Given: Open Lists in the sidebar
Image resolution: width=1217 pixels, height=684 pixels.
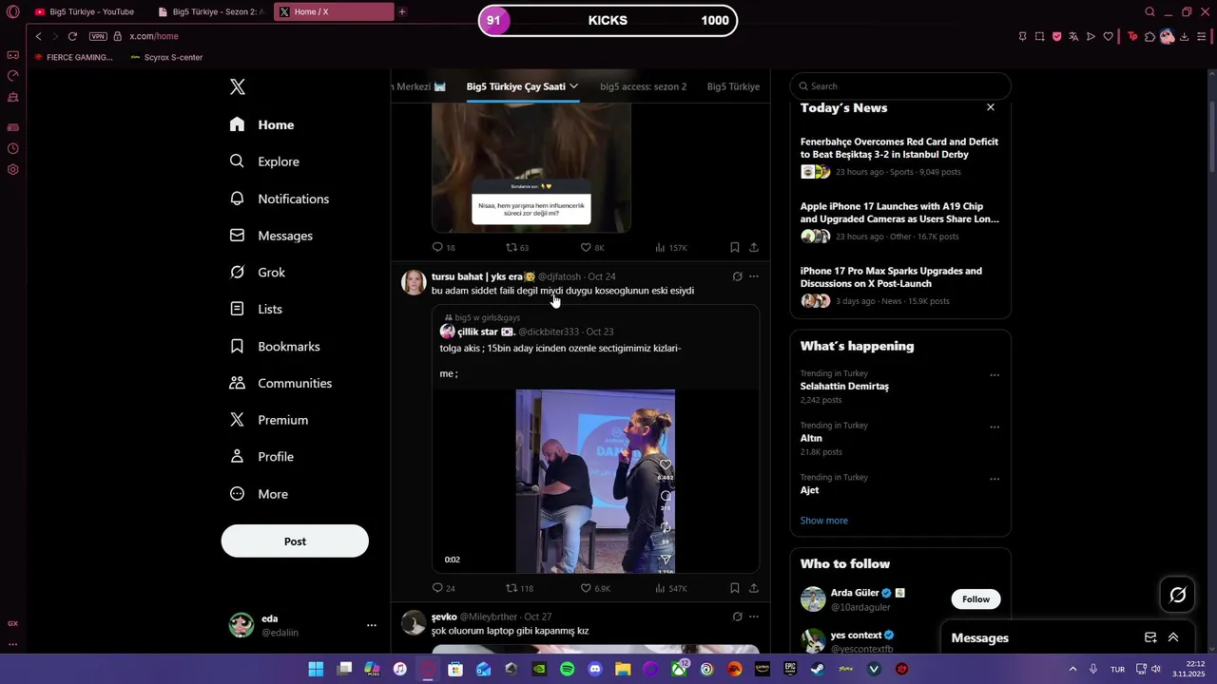Looking at the screenshot, I should [257, 310].
